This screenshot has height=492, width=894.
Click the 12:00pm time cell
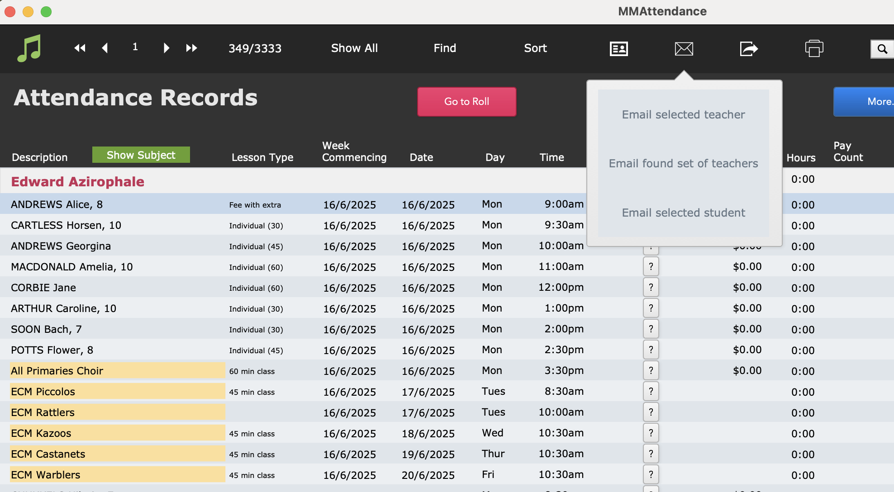coord(561,287)
